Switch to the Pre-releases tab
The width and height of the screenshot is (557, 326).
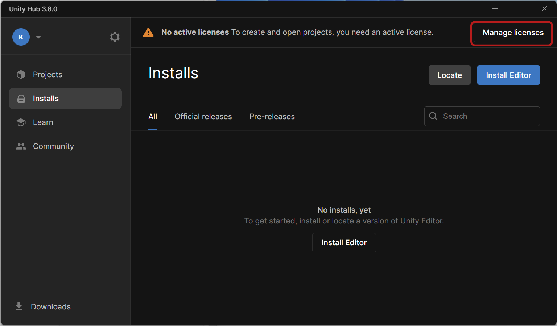272,117
